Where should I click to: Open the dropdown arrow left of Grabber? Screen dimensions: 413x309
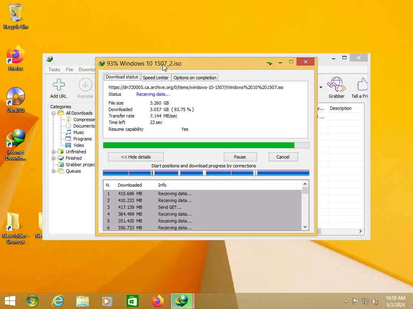pos(321,87)
